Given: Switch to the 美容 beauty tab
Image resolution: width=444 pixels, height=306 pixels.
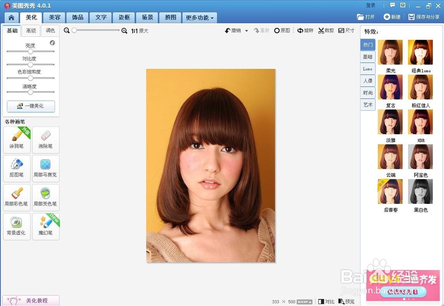Looking at the screenshot, I should click(x=54, y=18).
